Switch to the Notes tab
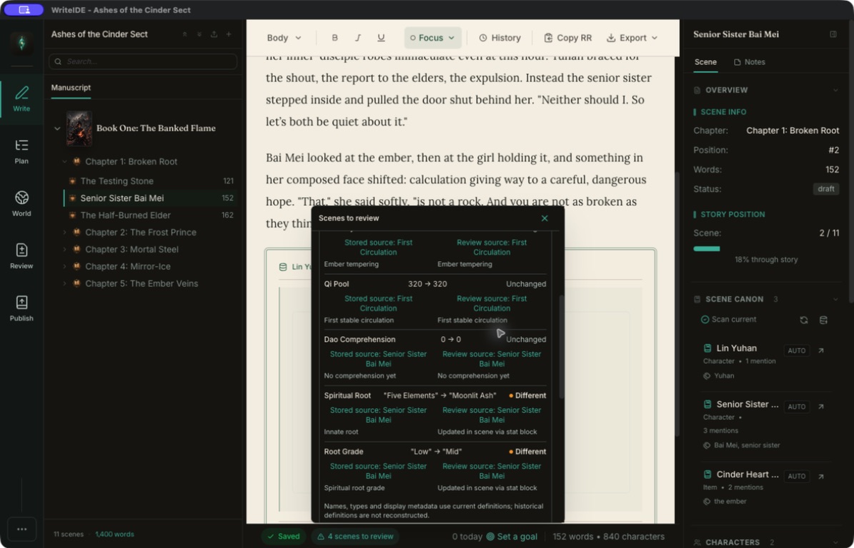 [750, 62]
